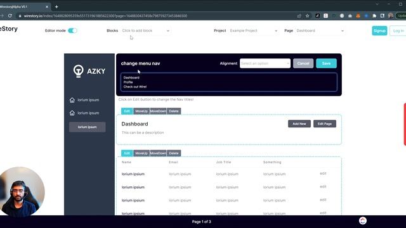This screenshot has width=406, height=228.
Task: Click MoveDown above the table block
Action: pyautogui.click(x=158, y=153)
